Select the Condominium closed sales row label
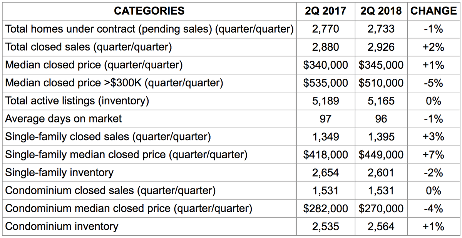 point(110,191)
